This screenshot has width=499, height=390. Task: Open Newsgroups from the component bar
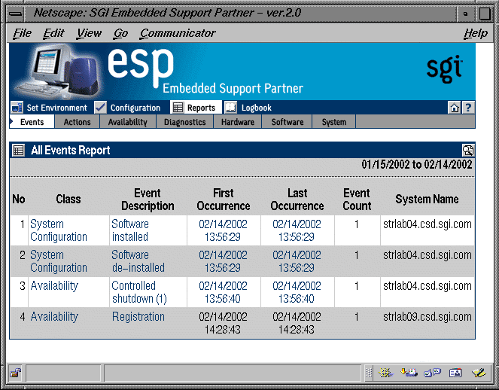[x=432, y=373]
